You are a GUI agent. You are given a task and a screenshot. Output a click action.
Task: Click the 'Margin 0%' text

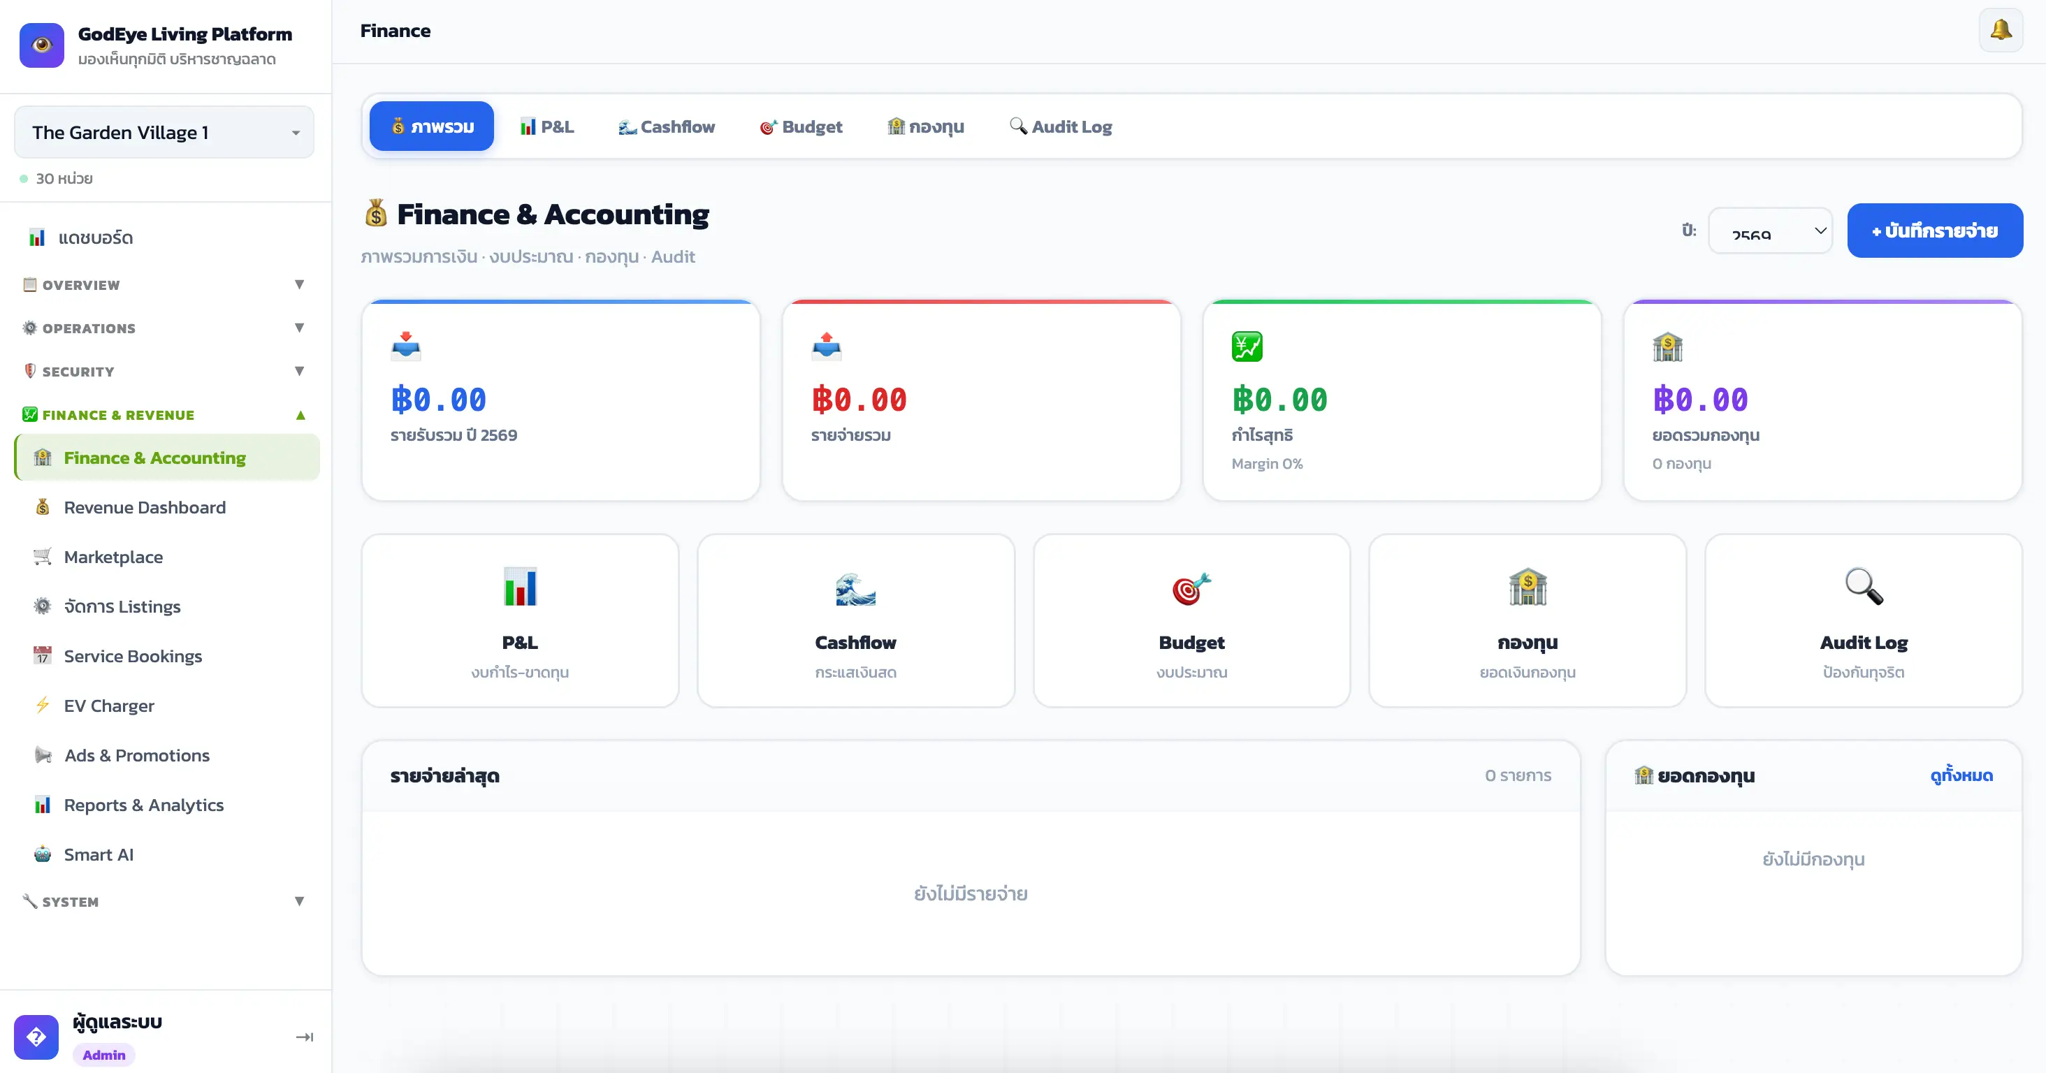[x=1267, y=463]
